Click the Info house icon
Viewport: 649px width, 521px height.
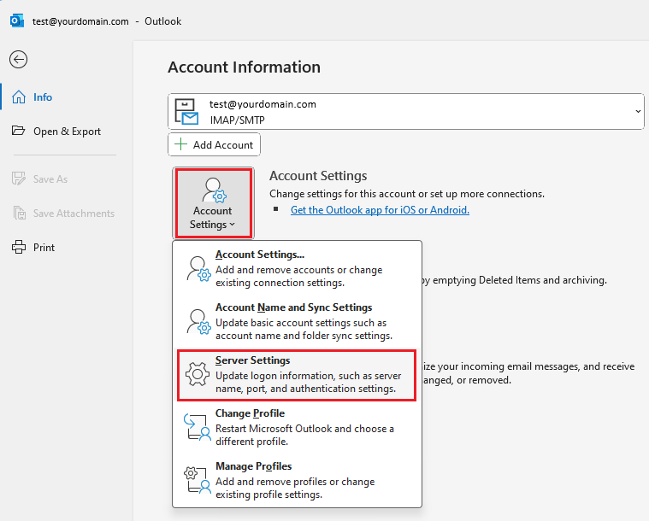pyautogui.click(x=19, y=97)
